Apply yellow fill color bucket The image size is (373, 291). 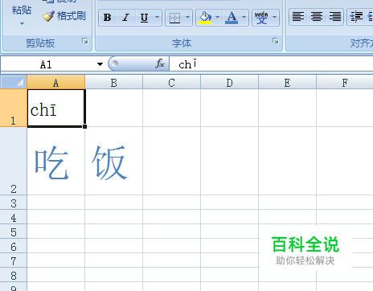[x=205, y=18]
